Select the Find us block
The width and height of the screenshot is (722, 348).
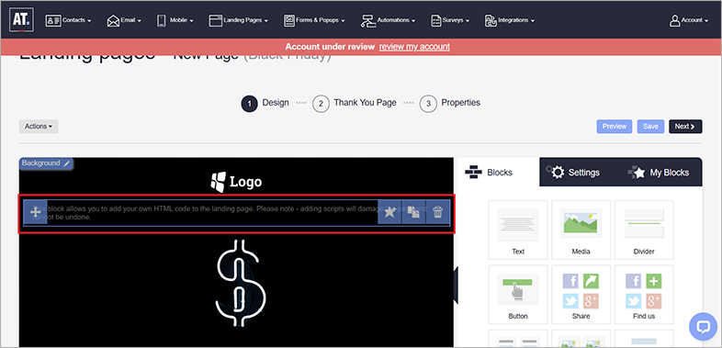(644, 295)
